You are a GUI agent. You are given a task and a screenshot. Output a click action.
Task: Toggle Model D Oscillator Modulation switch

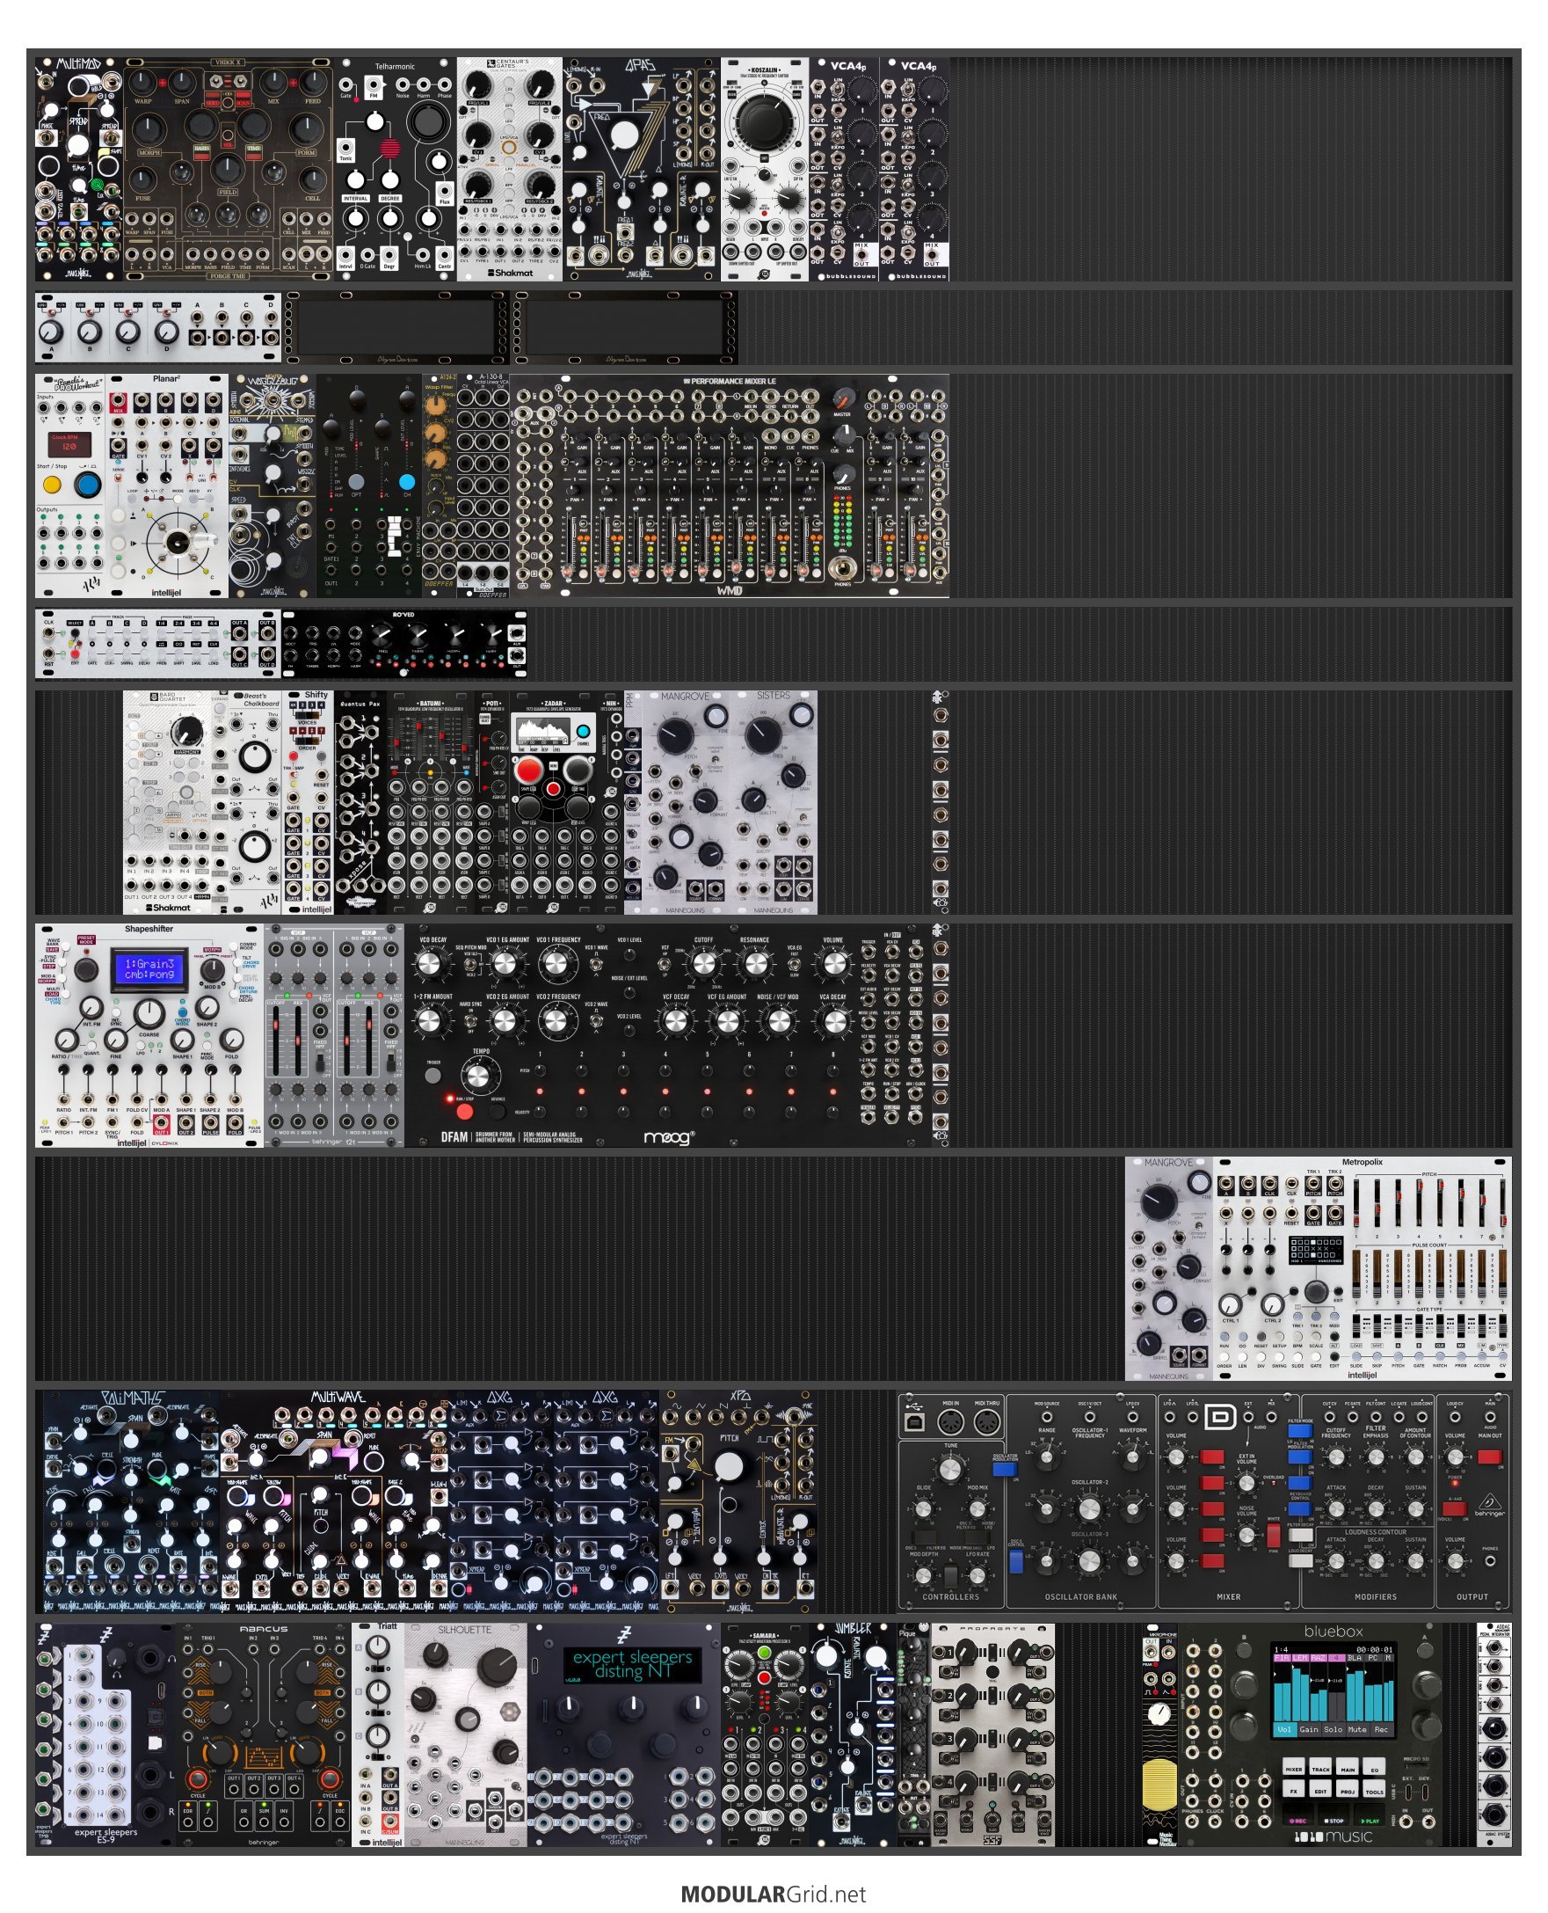1005,1468
